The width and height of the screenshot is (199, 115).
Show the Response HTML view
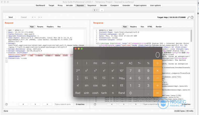(150, 27)
